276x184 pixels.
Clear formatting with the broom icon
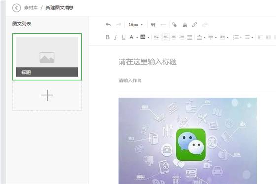185,25
